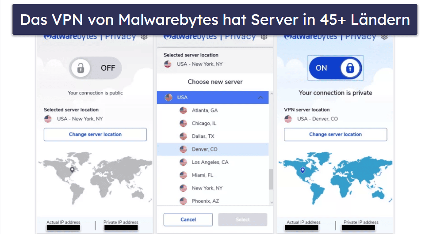The height and width of the screenshot is (234, 429).
Task: Open settings gear in right panel
Action: 384,37
